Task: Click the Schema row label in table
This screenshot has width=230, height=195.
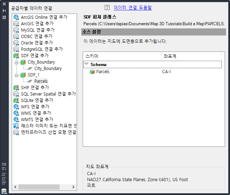Action: click(x=98, y=65)
